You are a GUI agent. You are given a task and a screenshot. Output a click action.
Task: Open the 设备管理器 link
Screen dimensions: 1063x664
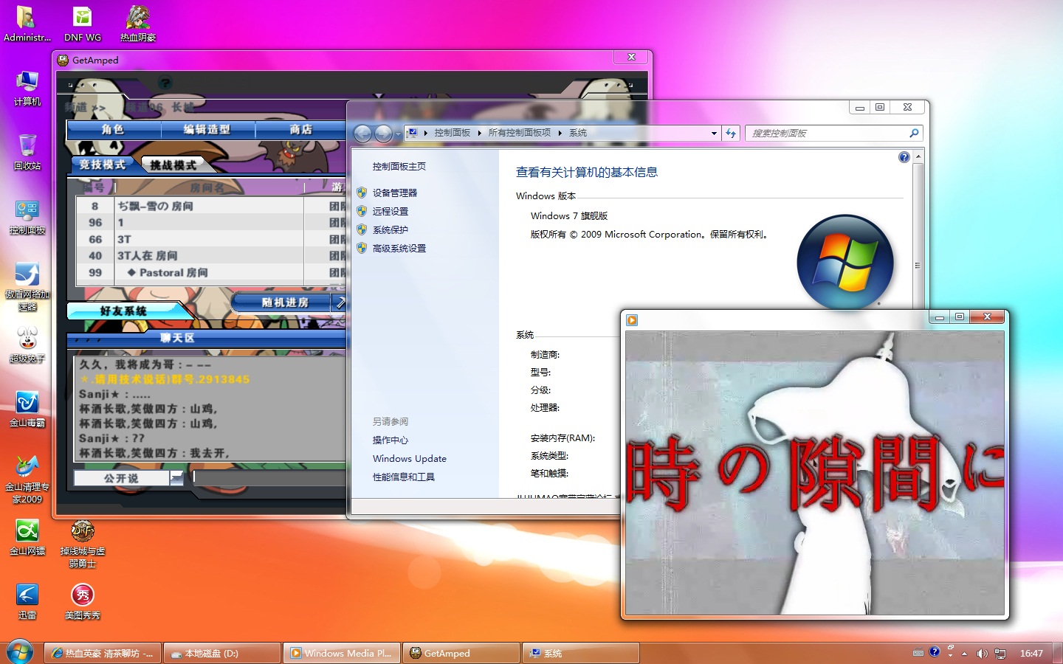(394, 193)
